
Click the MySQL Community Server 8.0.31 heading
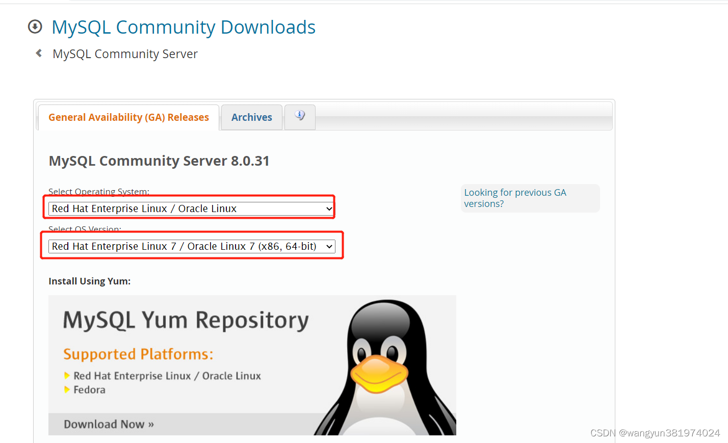[x=159, y=161]
